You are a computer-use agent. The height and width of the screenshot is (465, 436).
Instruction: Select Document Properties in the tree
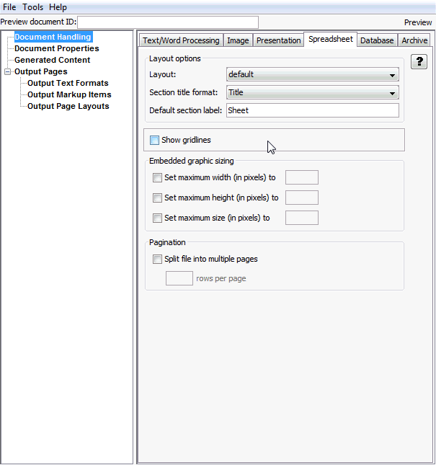click(57, 48)
